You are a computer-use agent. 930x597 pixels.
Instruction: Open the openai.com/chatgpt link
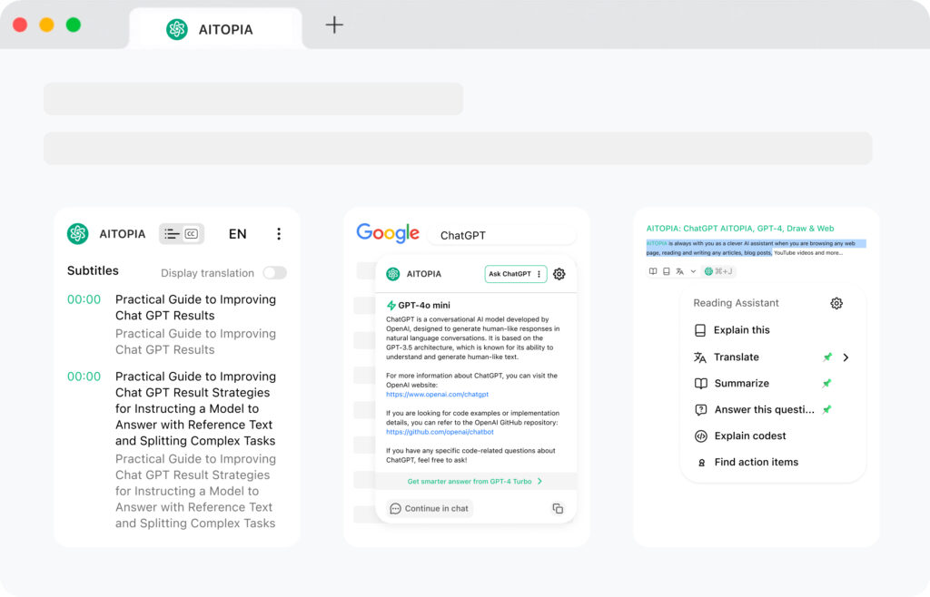coord(437,395)
